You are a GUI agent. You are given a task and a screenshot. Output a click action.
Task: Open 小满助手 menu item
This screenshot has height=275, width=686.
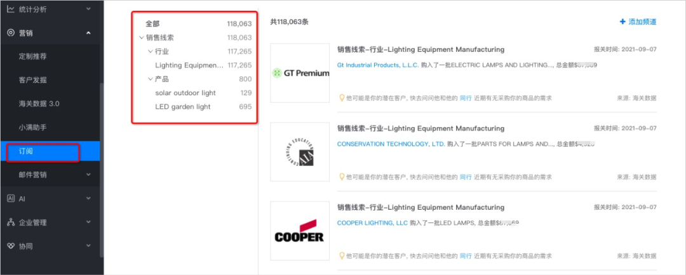[x=33, y=127]
